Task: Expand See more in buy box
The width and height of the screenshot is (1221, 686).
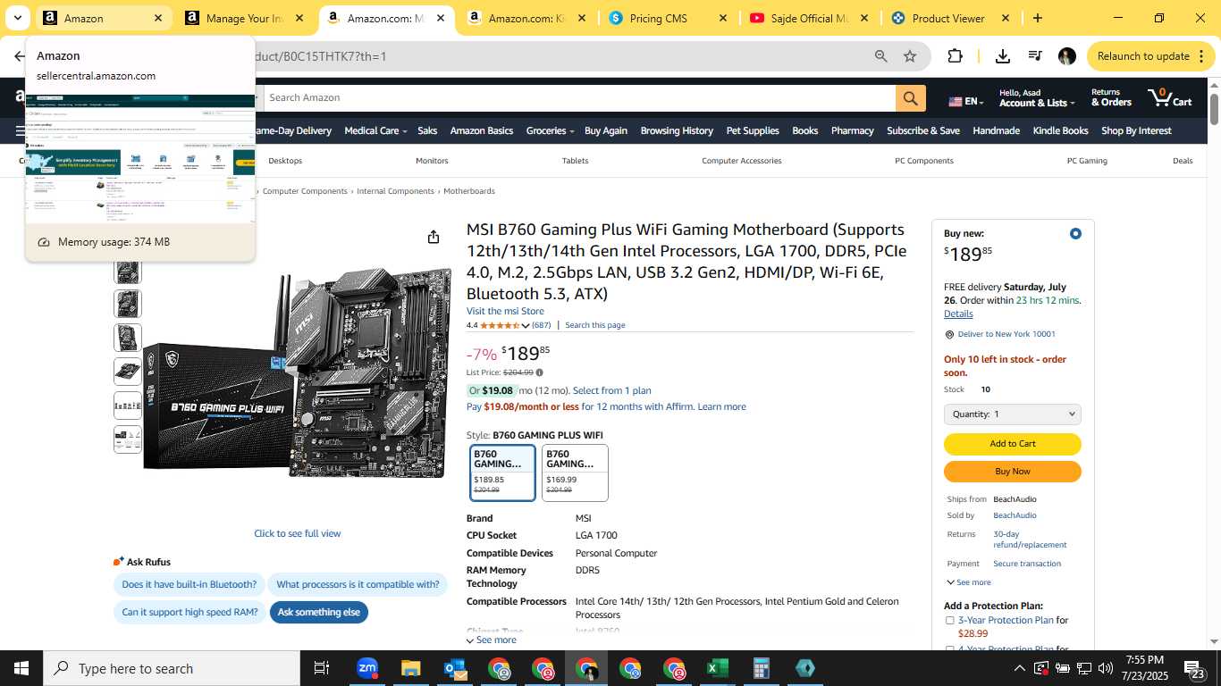Action: [968, 582]
